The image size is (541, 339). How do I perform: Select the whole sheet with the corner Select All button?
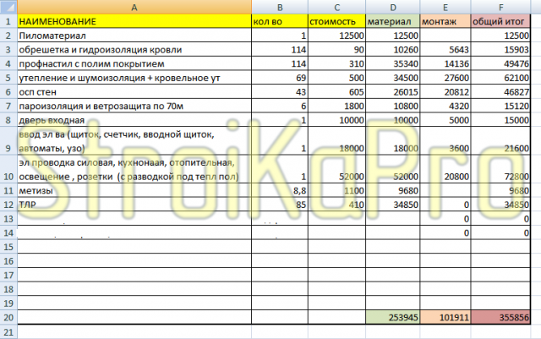click(8, 7)
